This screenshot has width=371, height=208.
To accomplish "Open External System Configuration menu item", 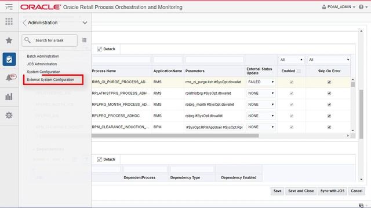I will tap(50, 80).
